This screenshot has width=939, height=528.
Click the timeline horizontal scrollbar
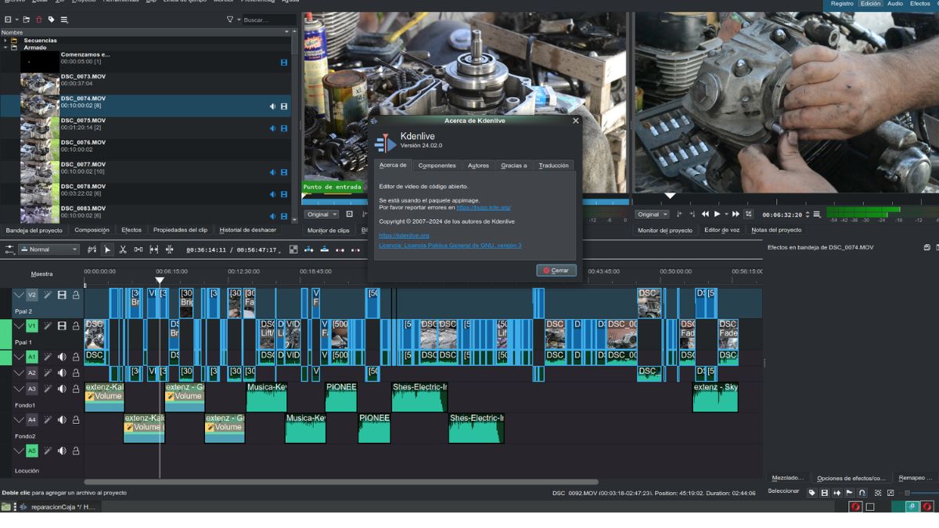pos(341,482)
